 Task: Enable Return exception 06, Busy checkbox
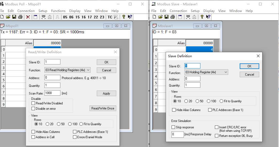click(x=216, y=136)
